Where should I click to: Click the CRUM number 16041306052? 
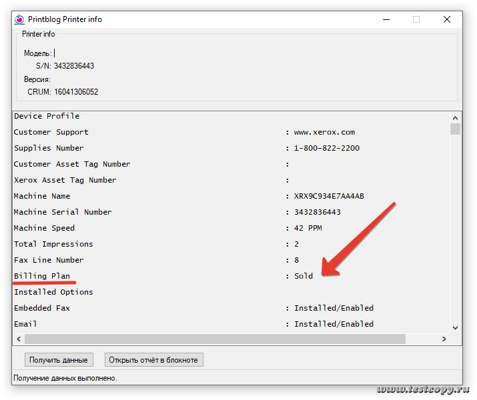click(76, 92)
